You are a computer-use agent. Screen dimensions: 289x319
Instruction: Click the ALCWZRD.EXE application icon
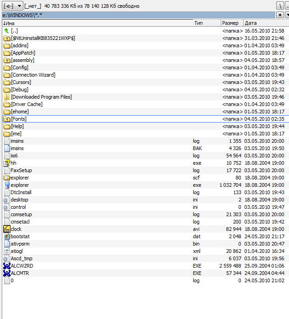[7, 266]
